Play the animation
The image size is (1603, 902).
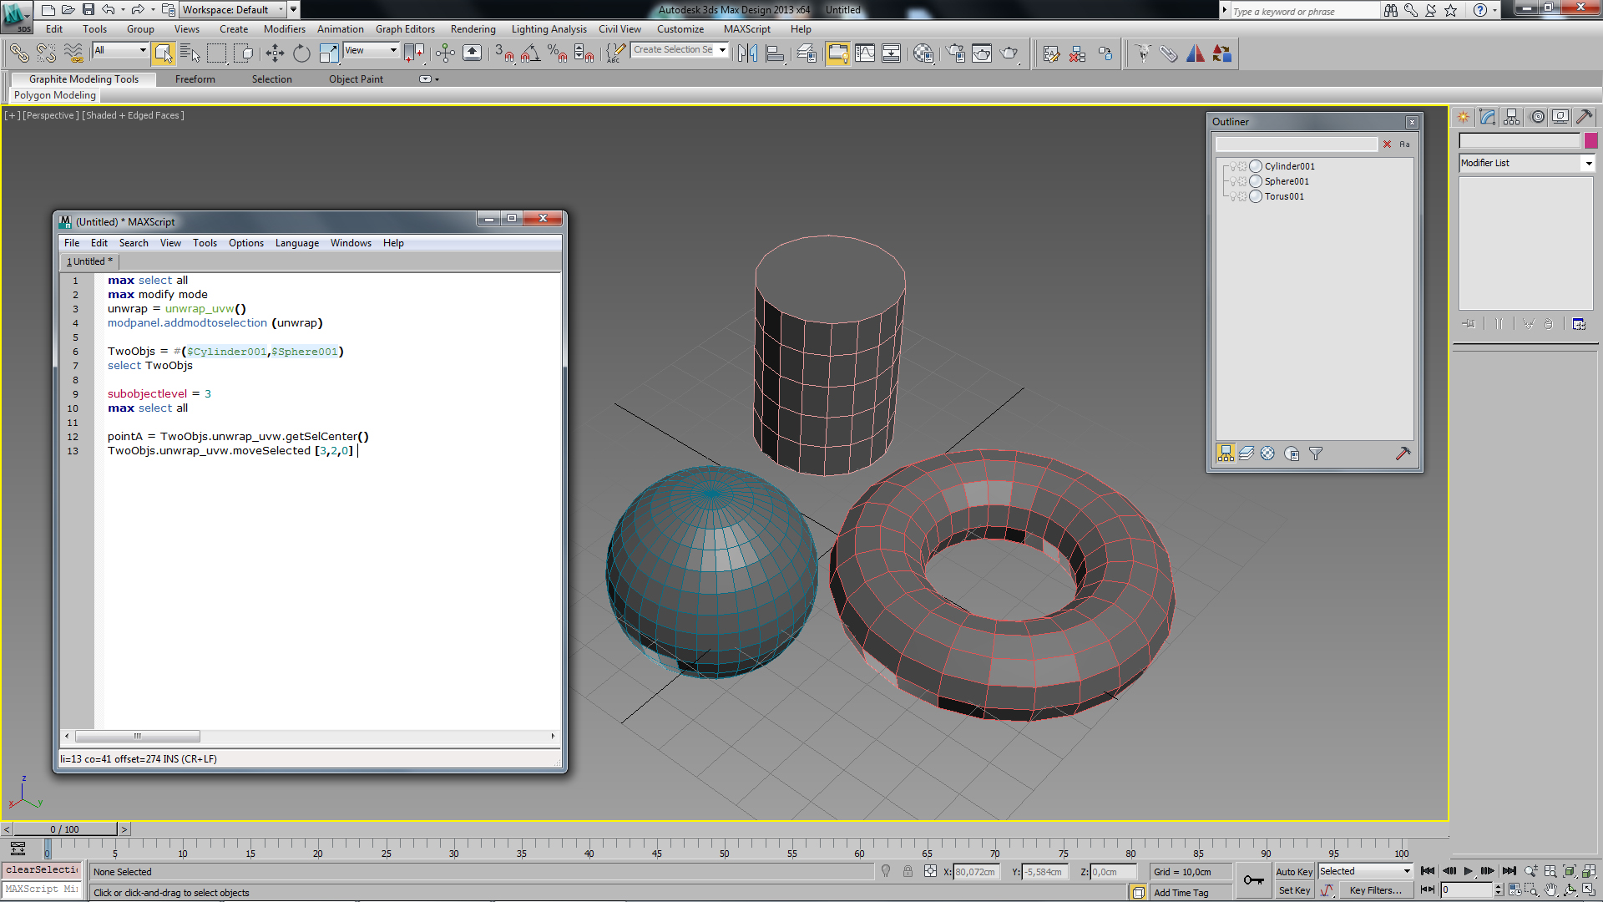[x=1468, y=871]
